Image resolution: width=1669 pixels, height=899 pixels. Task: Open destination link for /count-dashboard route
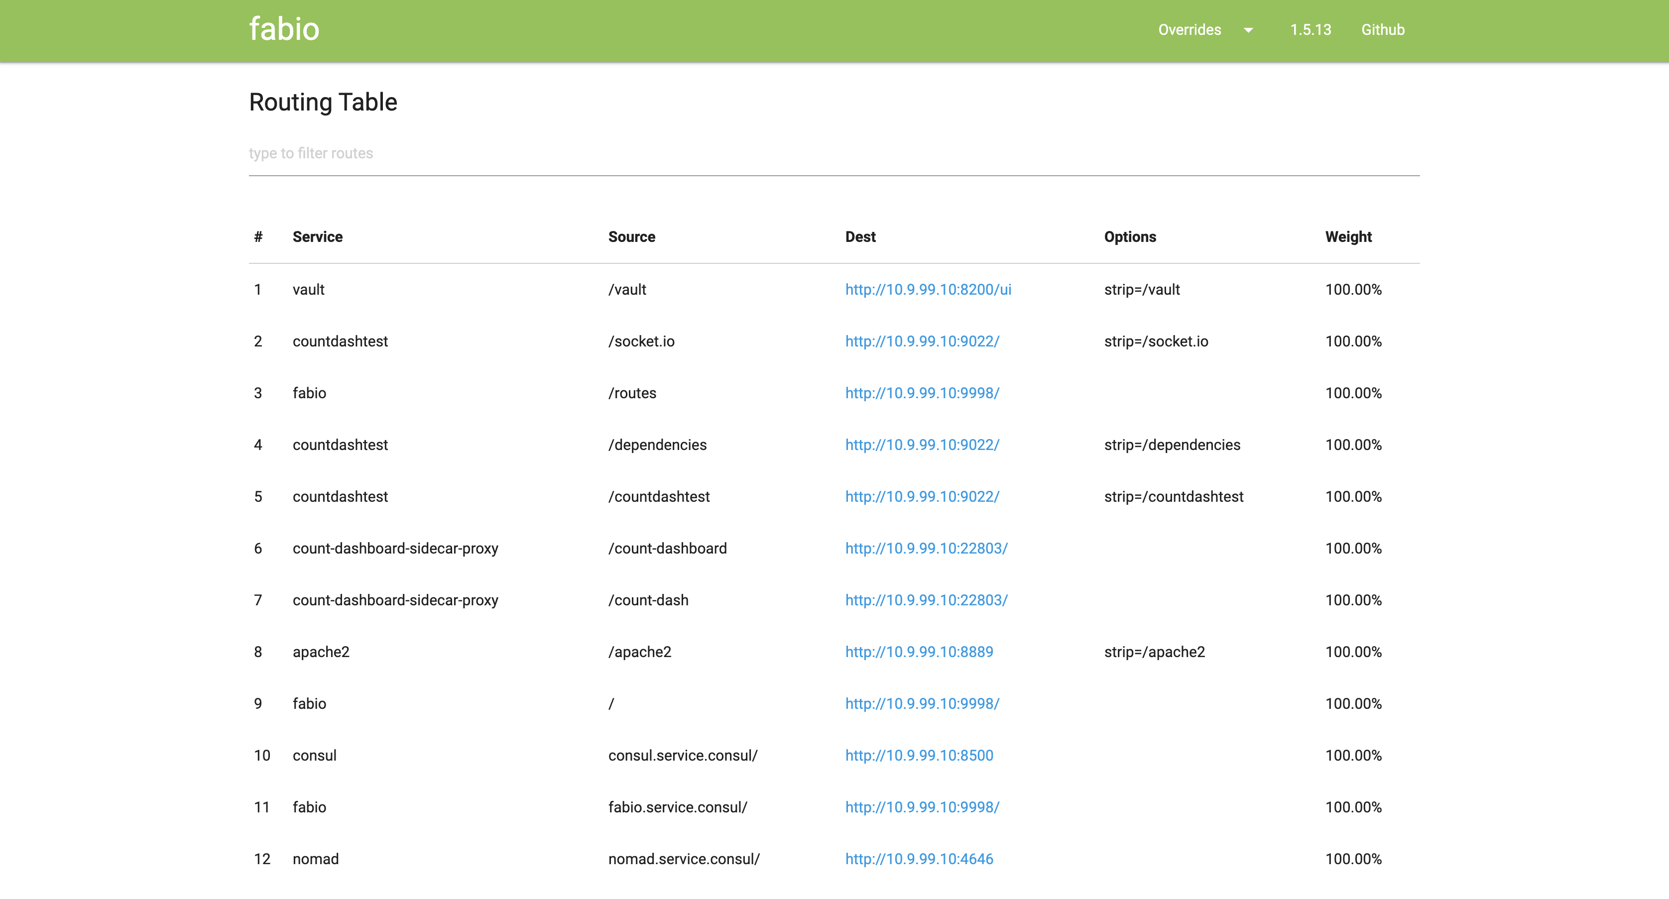927,549
